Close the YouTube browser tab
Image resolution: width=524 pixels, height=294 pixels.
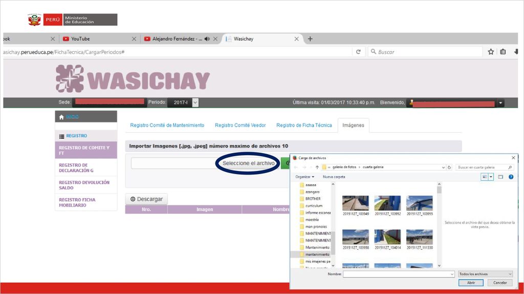134,39
